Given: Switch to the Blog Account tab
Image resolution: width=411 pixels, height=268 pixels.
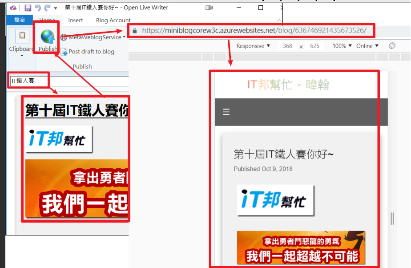Looking at the screenshot, I should 113,20.
